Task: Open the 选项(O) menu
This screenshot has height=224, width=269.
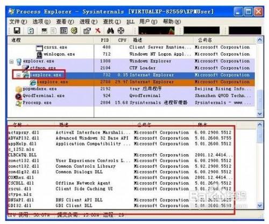Action: [41, 21]
